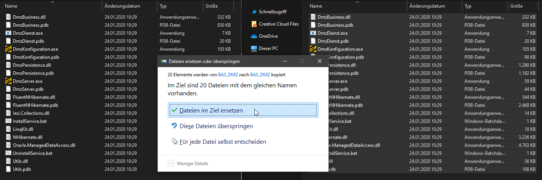The height and width of the screenshot is (180, 542).
Task: Close the replace or skip dialog
Action: tap(320, 61)
